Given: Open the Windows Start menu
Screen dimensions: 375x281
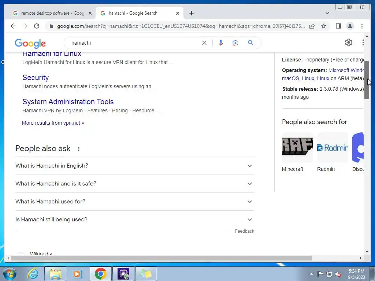Looking at the screenshot, I should [10, 274].
